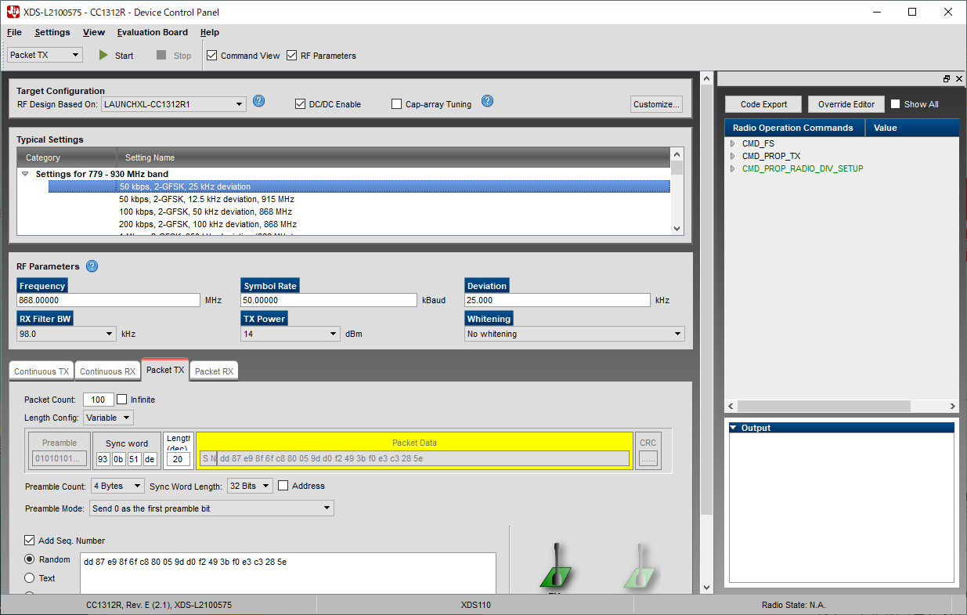
Task: Open help icon next to Cap-array Tuning
Action: pos(487,101)
